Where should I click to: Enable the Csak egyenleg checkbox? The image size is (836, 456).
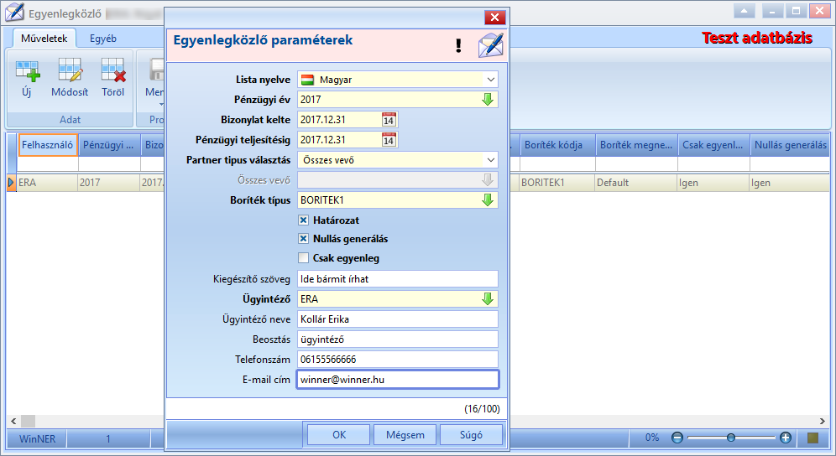tap(303, 258)
